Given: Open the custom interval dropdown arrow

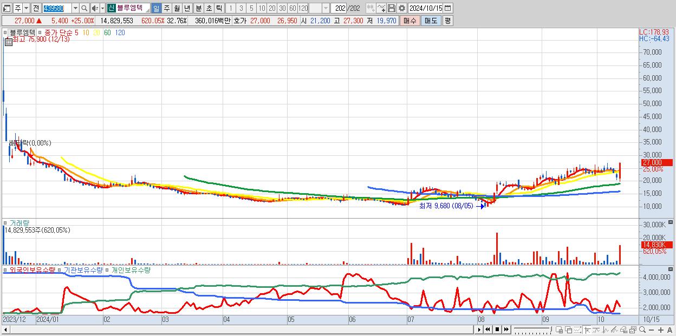Looking at the screenshot, I should point(326,8).
